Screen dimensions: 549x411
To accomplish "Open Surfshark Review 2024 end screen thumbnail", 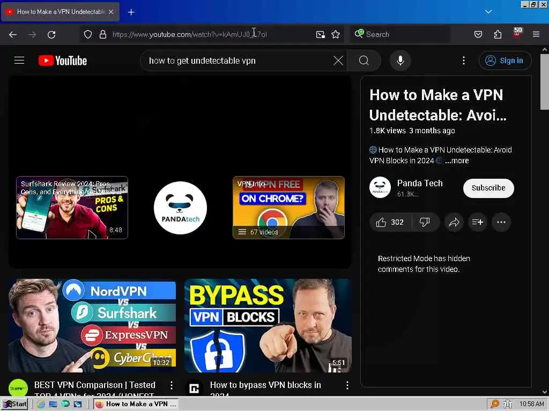I will coord(72,208).
